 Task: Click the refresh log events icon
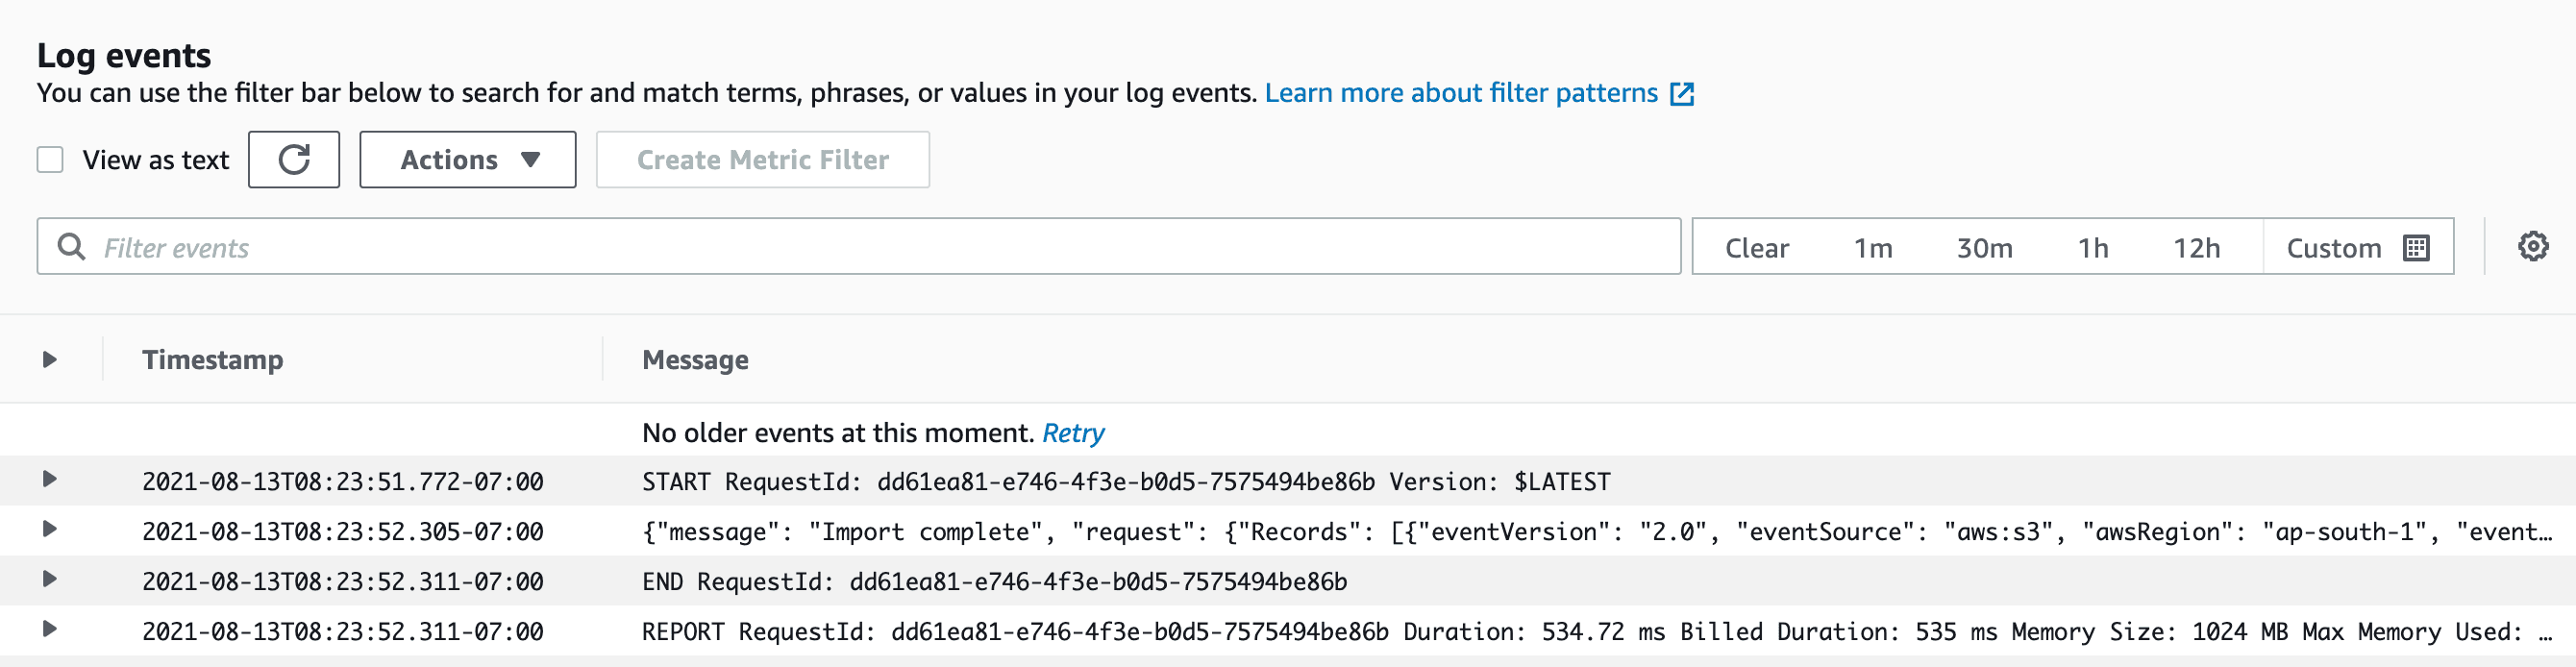[x=293, y=160]
